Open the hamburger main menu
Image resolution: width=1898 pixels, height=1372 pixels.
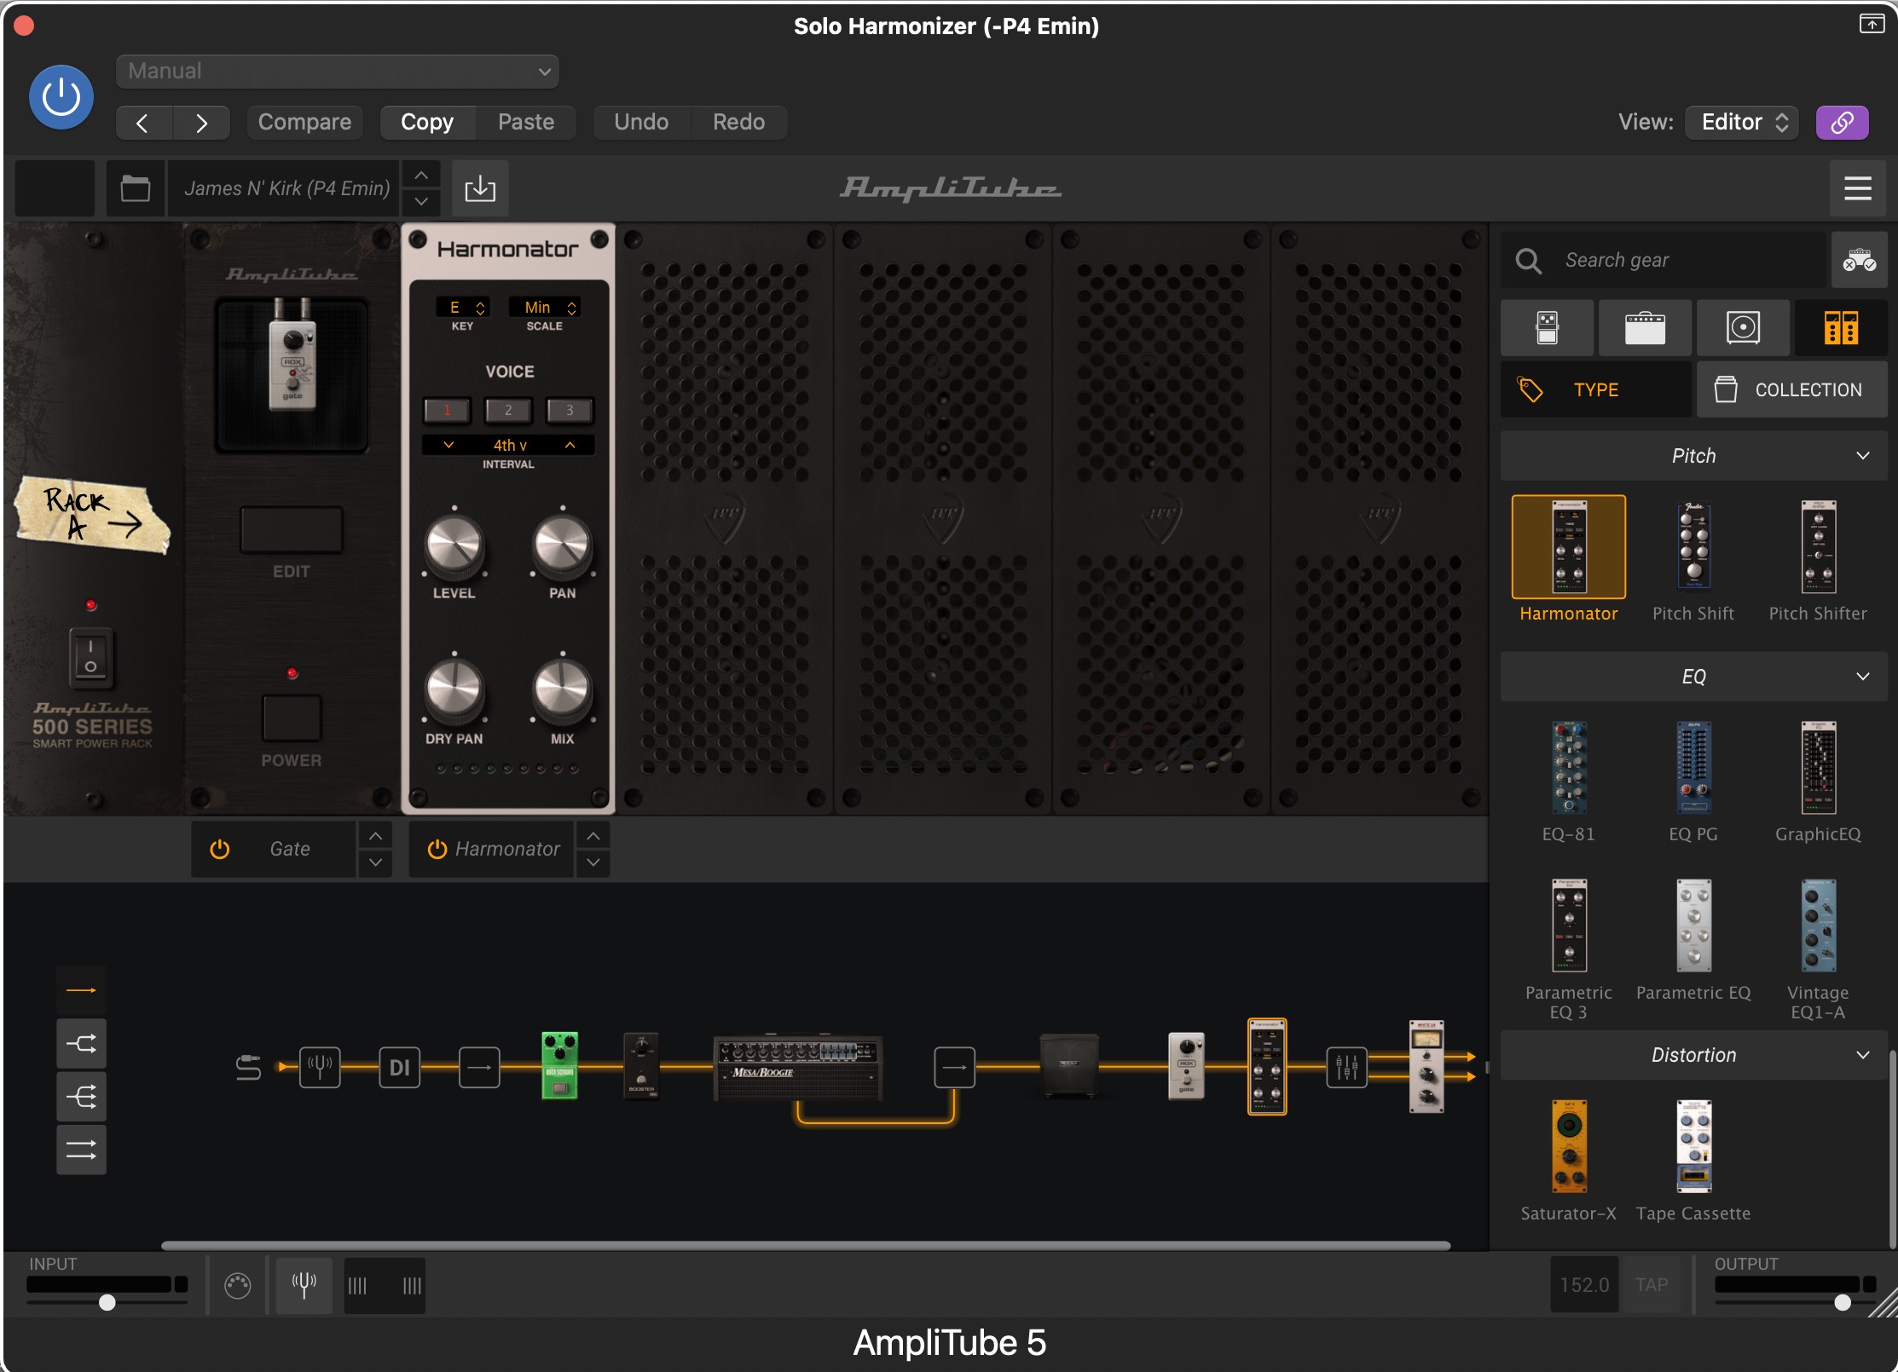pos(1857,188)
